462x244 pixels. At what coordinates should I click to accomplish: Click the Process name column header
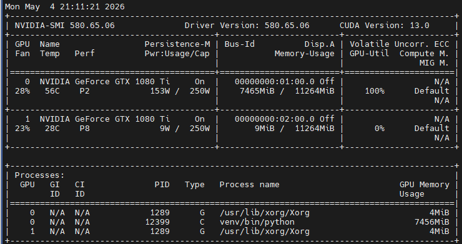(249, 185)
